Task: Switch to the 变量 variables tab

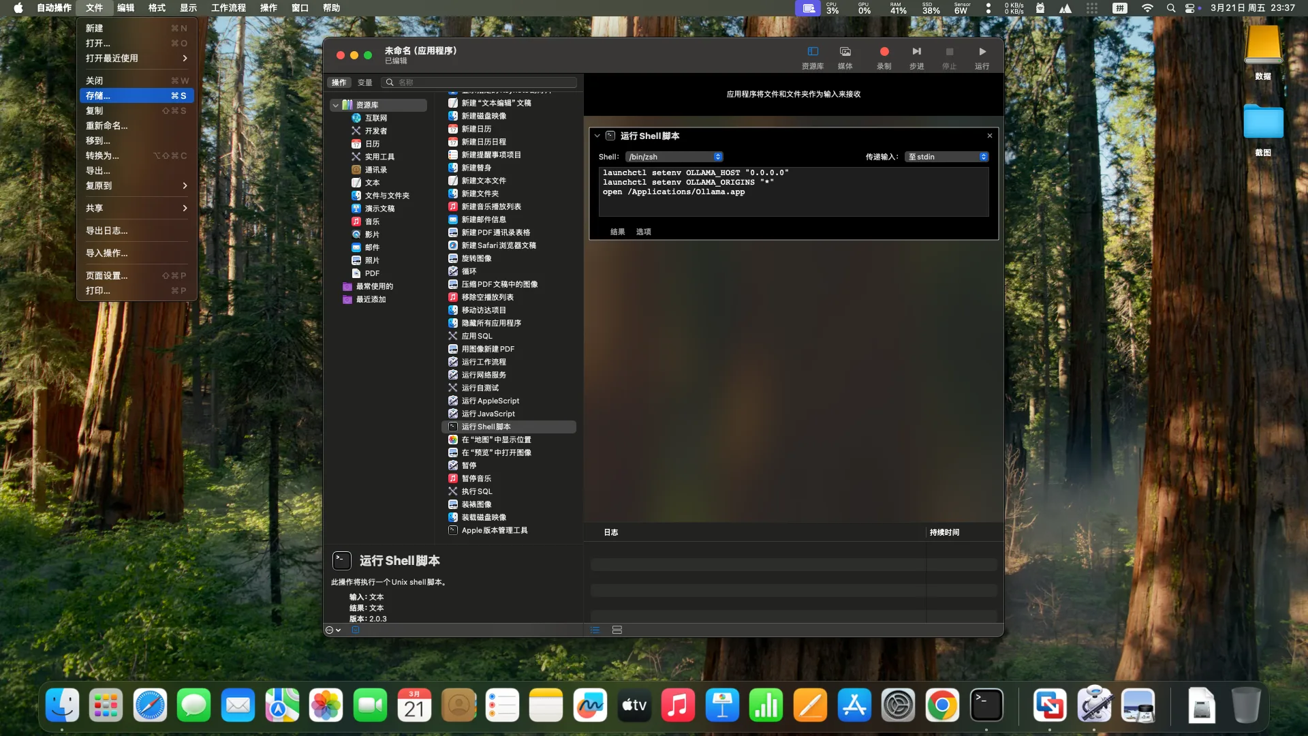Action: tap(365, 82)
